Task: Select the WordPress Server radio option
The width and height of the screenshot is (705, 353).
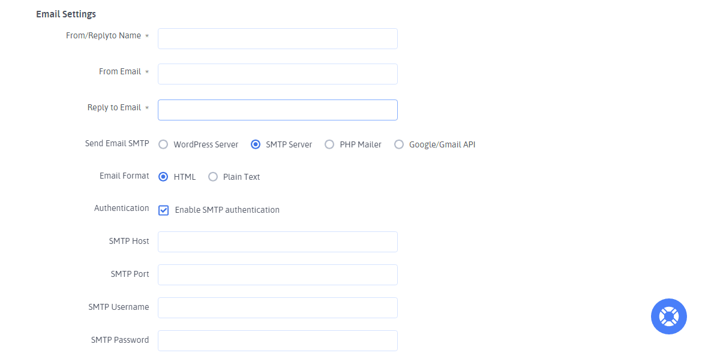Action: coord(163,144)
